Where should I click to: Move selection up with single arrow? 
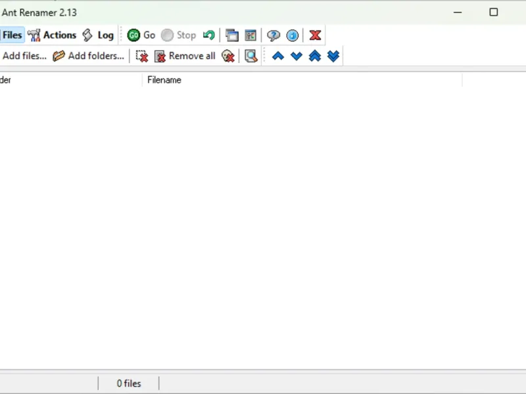click(x=278, y=56)
